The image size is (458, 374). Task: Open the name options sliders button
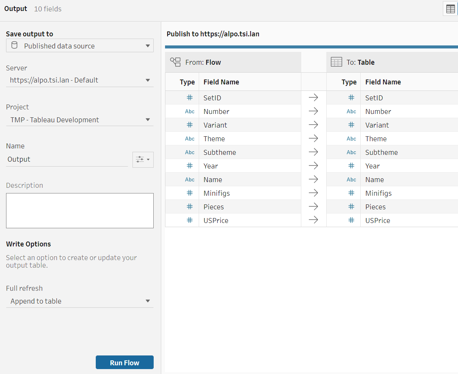click(143, 159)
